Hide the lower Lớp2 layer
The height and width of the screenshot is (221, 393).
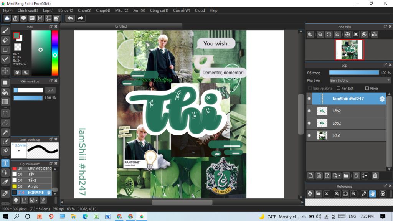point(309,123)
